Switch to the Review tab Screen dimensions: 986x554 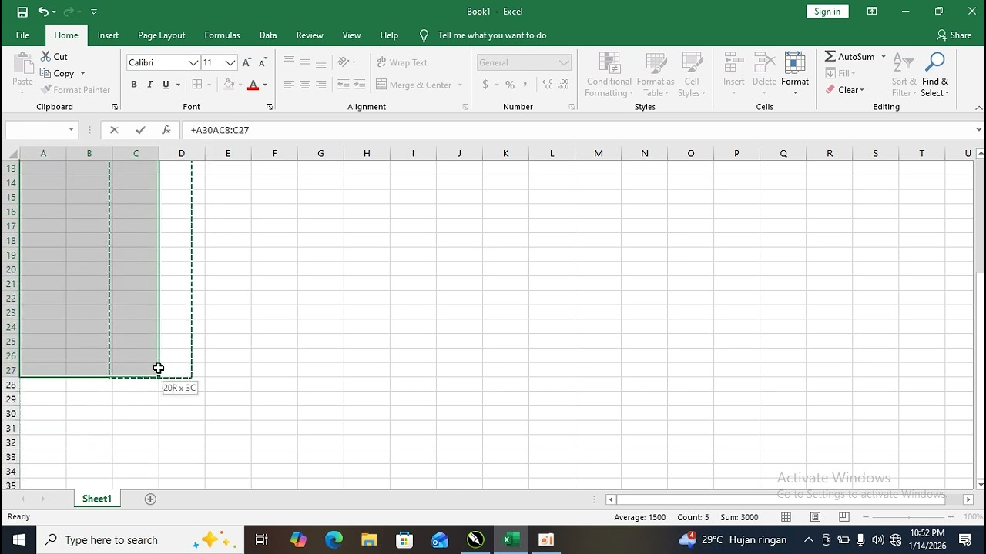[310, 35]
